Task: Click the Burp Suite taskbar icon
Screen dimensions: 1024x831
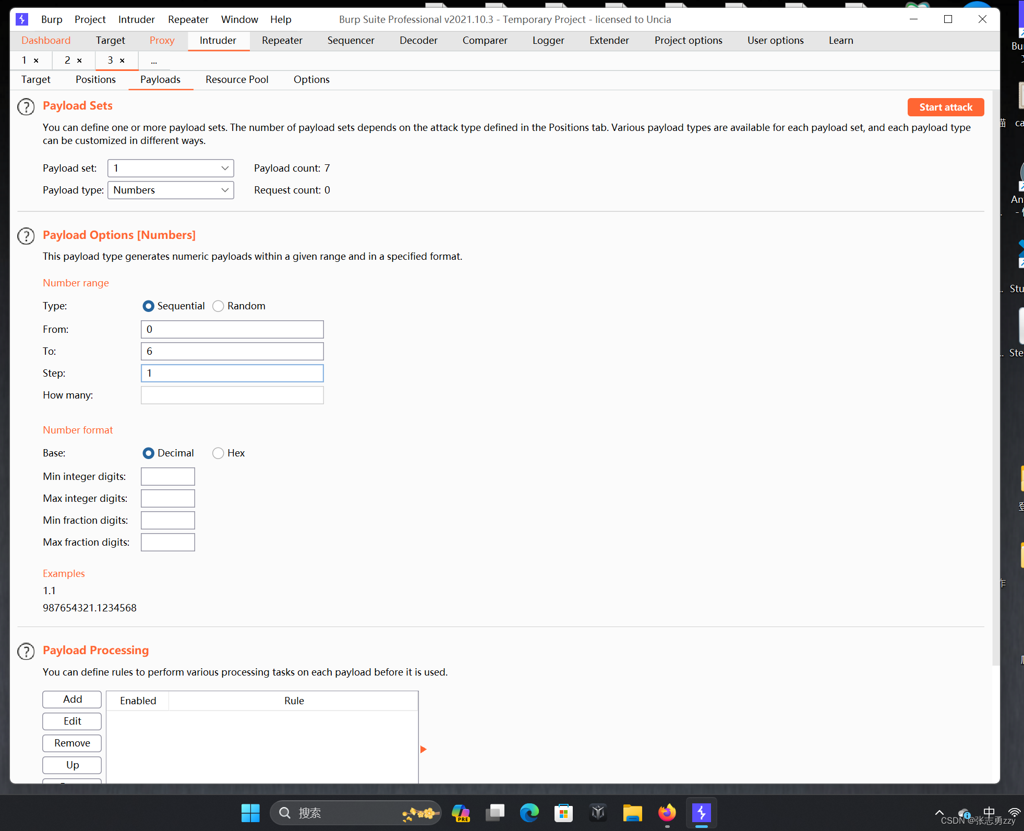Action: coord(701,813)
